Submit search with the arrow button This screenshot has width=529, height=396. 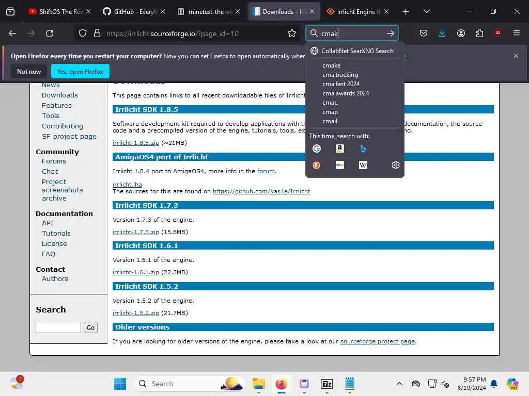[391, 34]
